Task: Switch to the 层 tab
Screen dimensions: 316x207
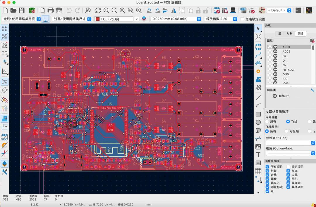Action: point(279,34)
